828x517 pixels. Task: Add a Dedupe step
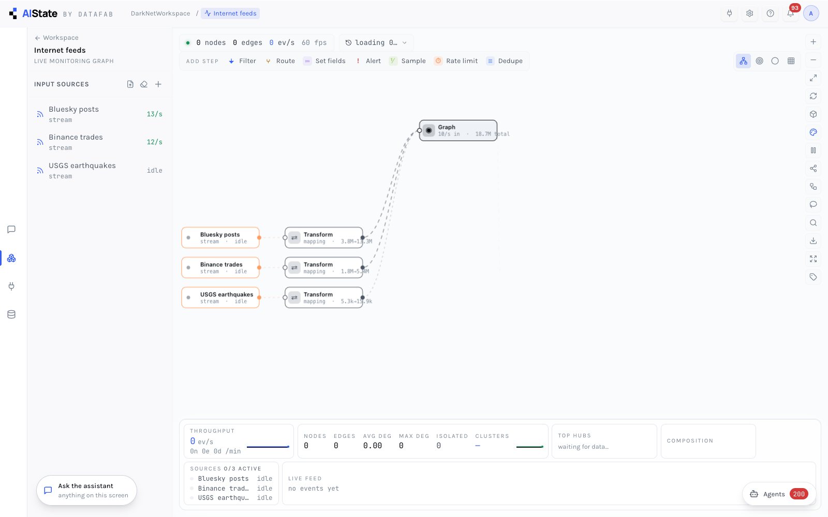click(505, 61)
